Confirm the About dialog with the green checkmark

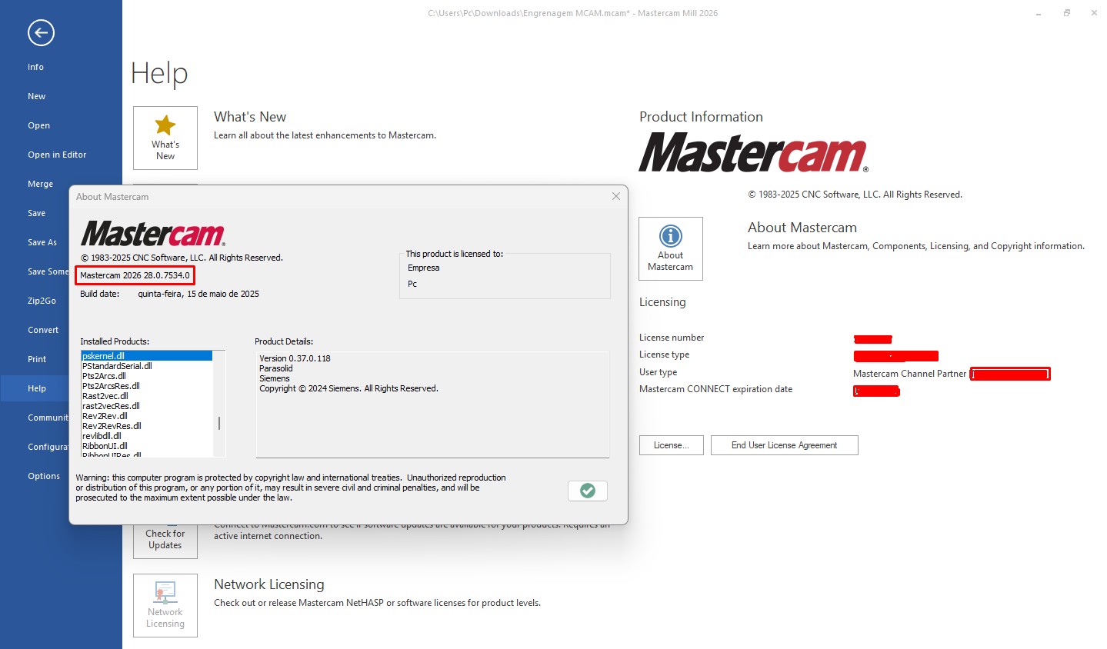[588, 491]
